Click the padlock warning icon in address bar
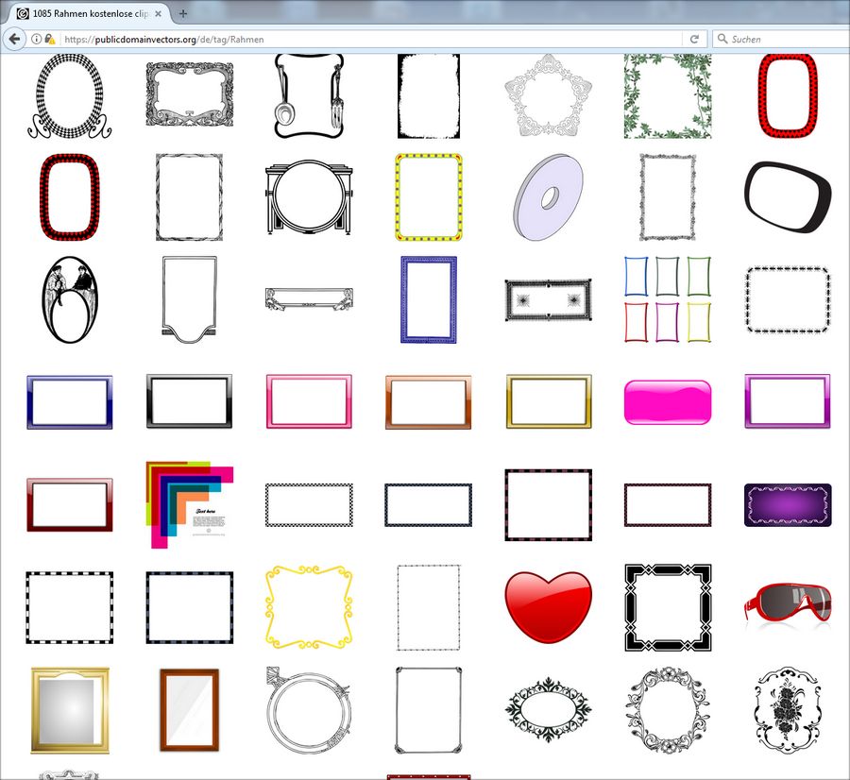This screenshot has height=780, width=850. point(49,39)
